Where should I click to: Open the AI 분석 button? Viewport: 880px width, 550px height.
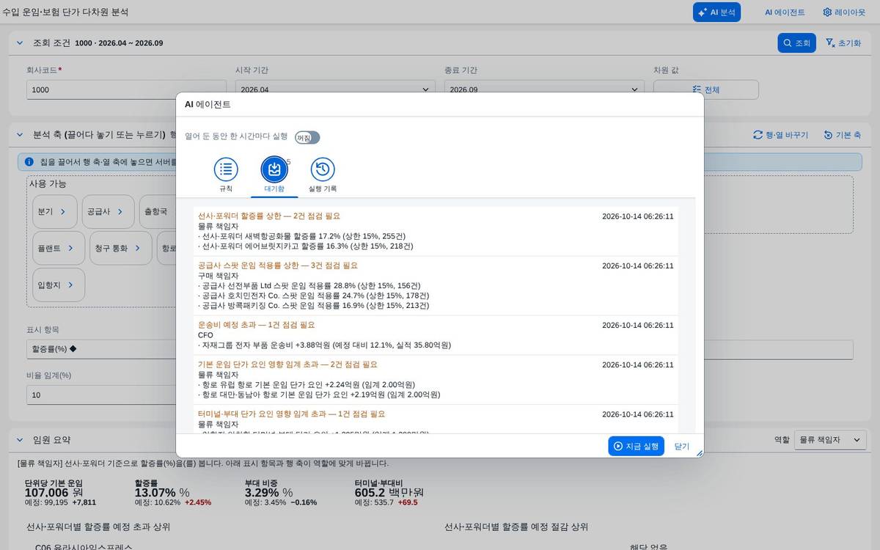point(716,12)
